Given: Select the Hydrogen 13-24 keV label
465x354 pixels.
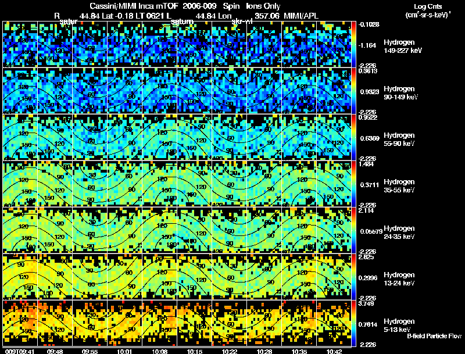Looking at the screenshot, I should 399,279.
